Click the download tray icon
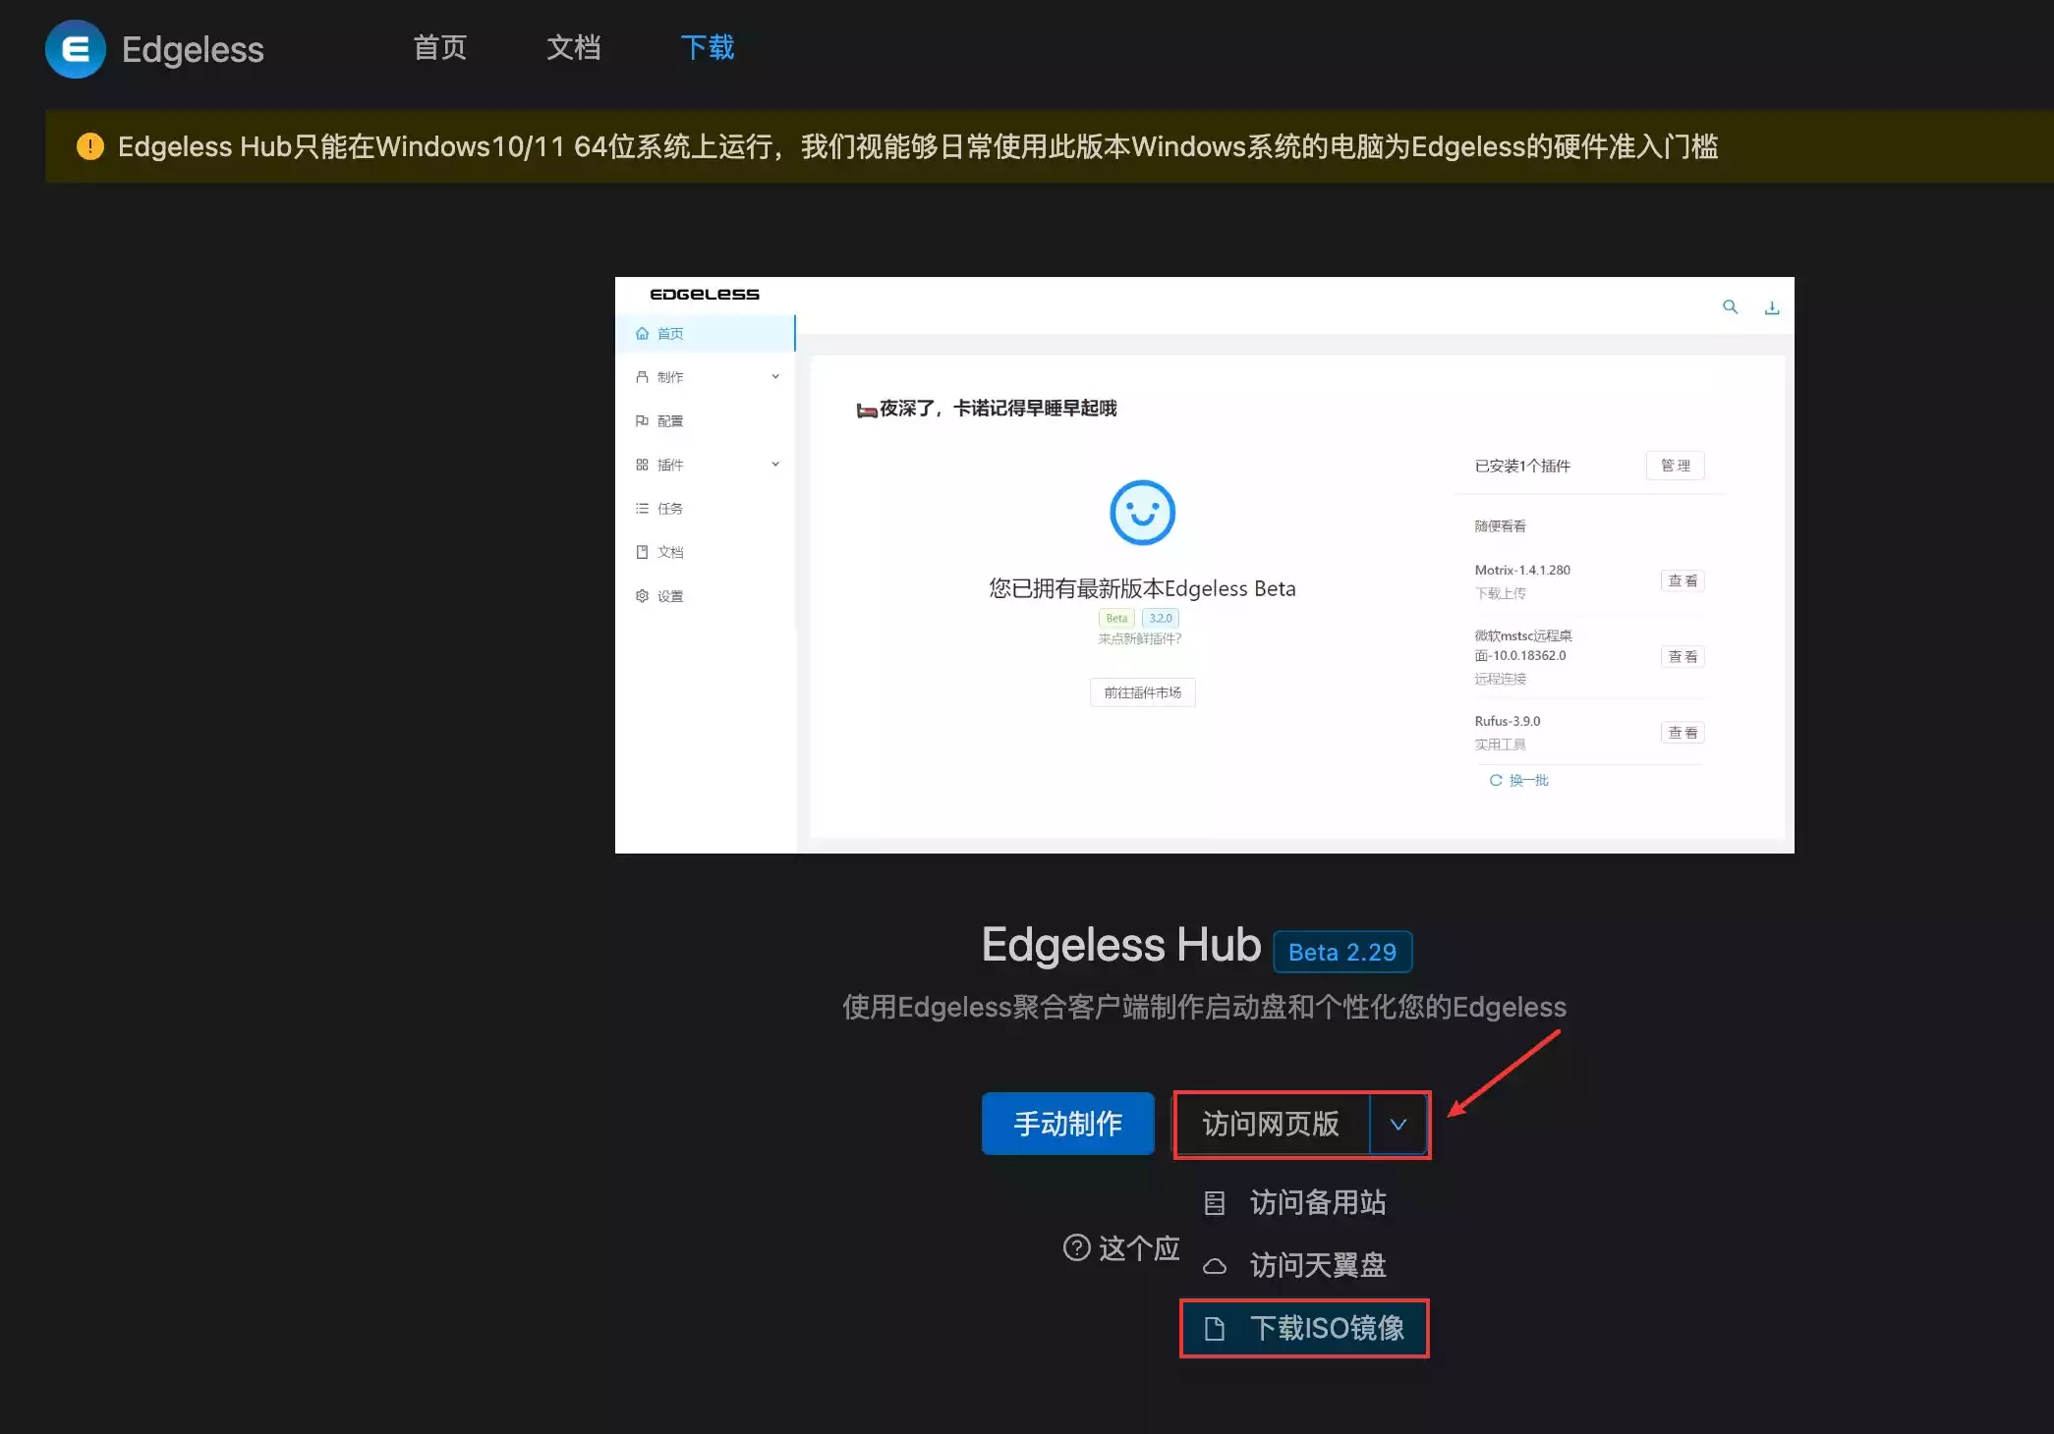The image size is (2054, 1434). [1772, 308]
